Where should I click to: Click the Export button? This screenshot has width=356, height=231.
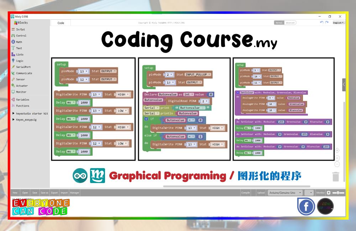[54, 193]
